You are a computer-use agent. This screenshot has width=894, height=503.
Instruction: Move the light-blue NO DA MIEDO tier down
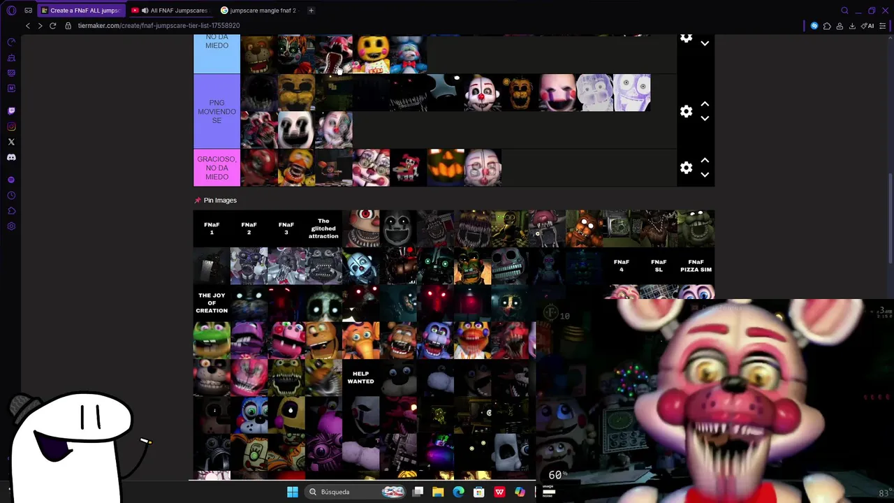coord(705,43)
